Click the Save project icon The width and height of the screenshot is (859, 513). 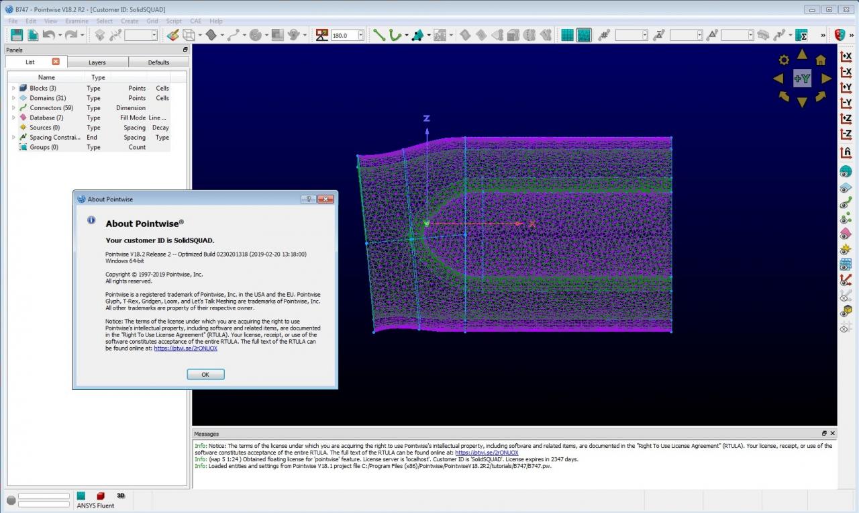(x=17, y=35)
